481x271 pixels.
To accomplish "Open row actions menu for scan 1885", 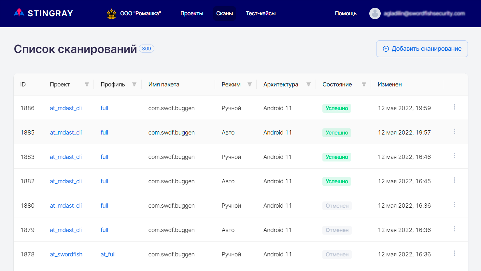I will tap(455, 131).
